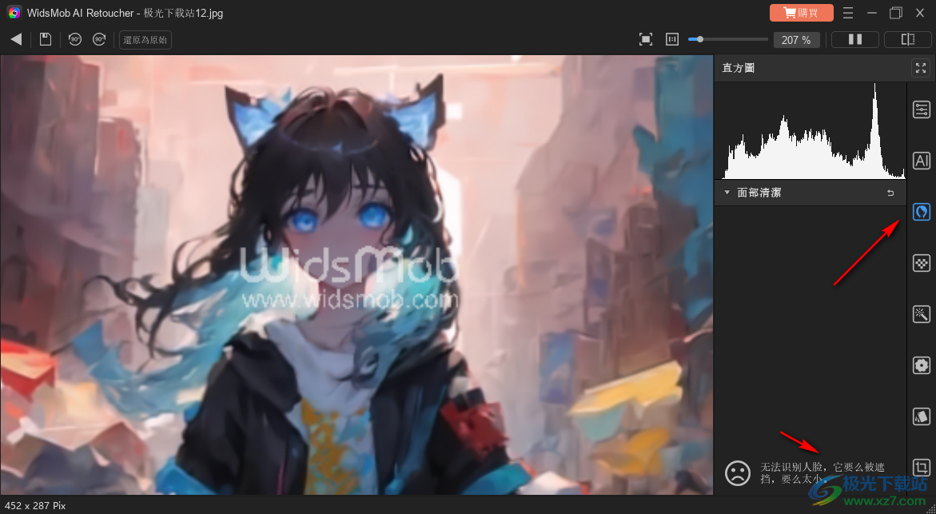Click the 207 % zoom value field
The width and height of the screenshot is (936, 514).
tap(796, 40)
